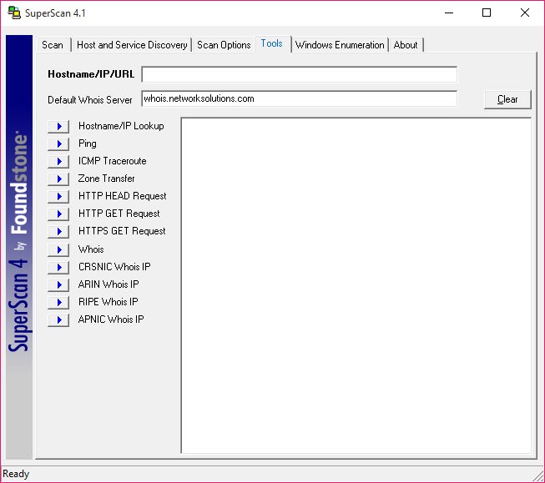Image resolution: width=545 pixels, height=483 pixels.
Task: Run the RIPE Whois IP arrow button
Action: click(58, 302)
